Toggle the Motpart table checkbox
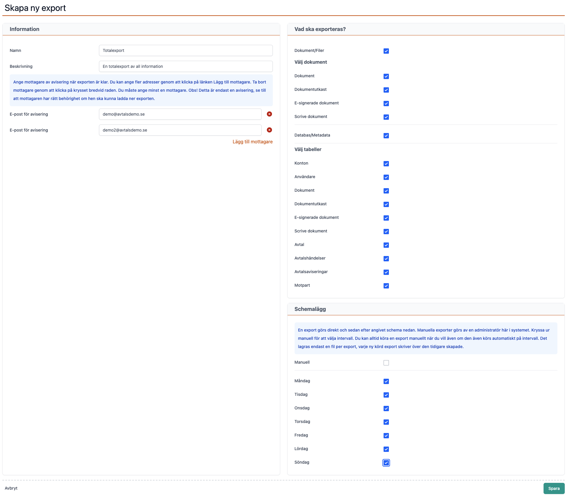The image size is (568, 497). (x=386, y=286)
